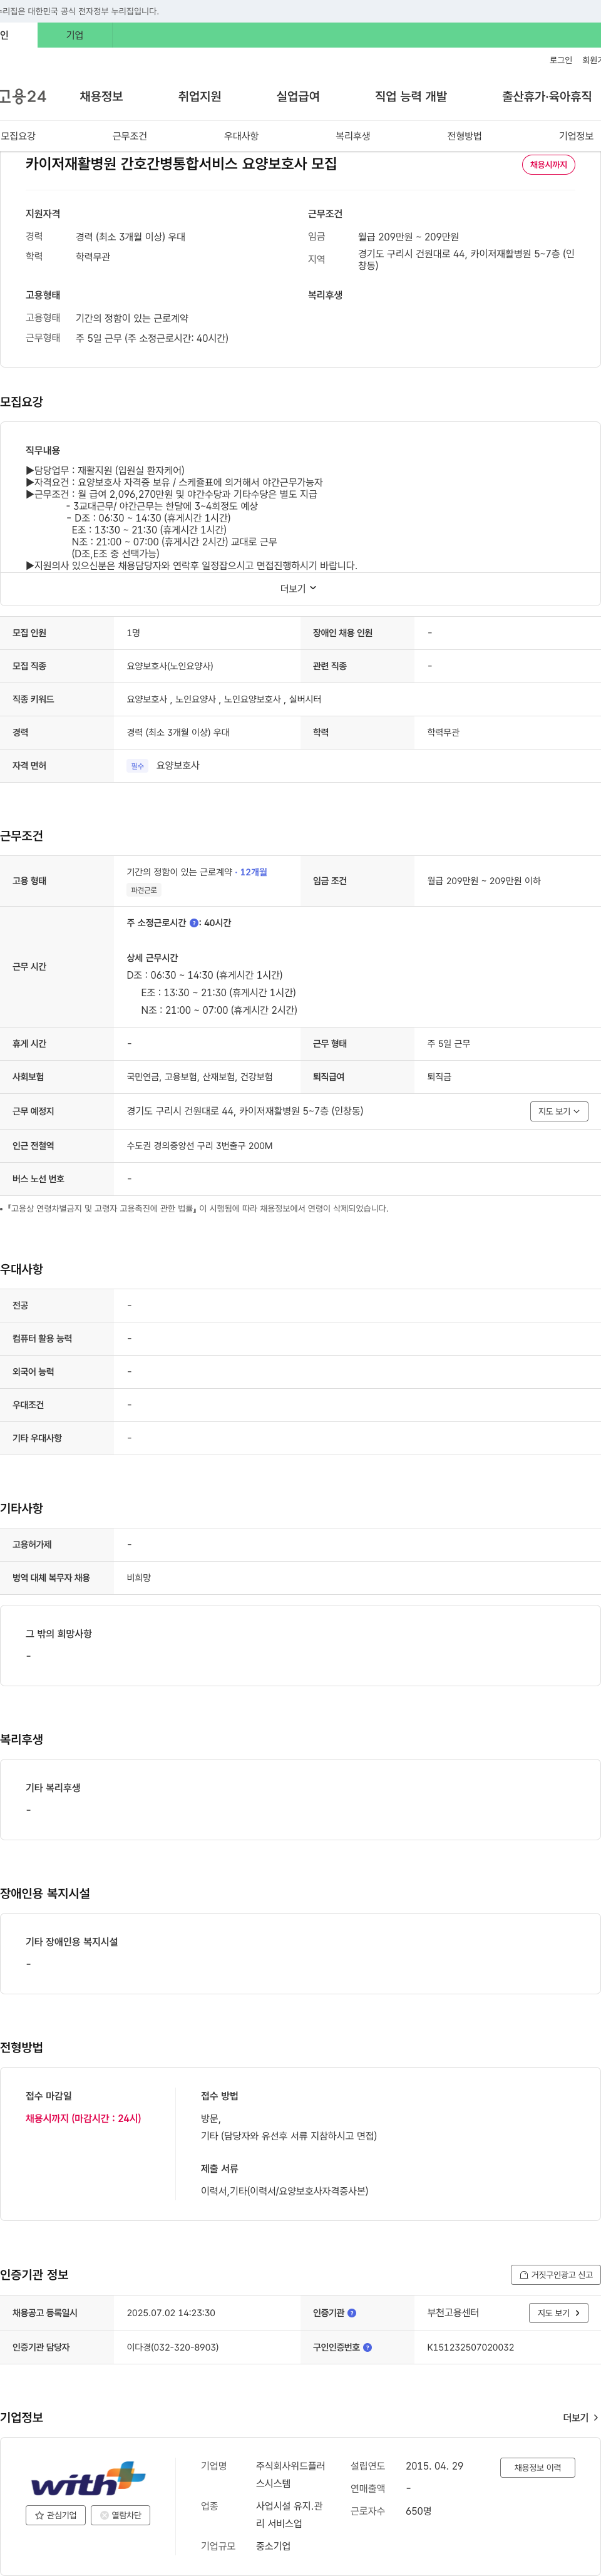This screenshot has width=601, height=2576.
Task: Click the with+ company logo
Action: coord(88,2479)
